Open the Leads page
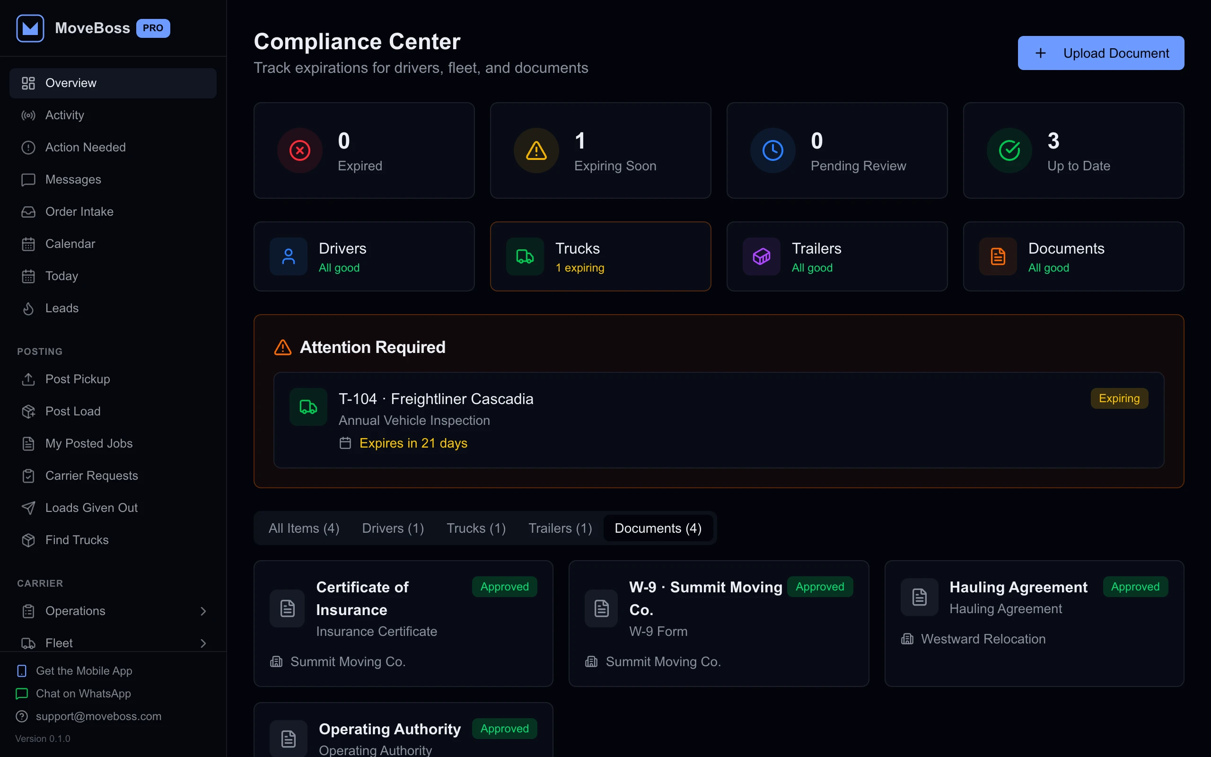The image size is (1211, 757). [113, 308]
